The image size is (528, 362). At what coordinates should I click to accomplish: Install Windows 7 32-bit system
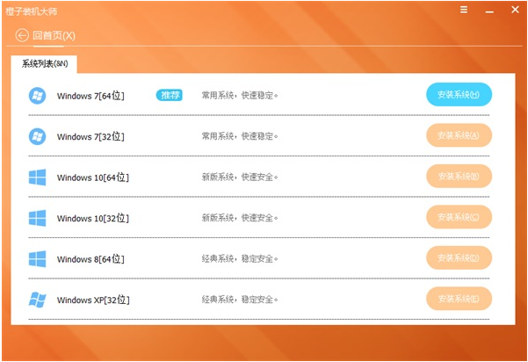458,135
